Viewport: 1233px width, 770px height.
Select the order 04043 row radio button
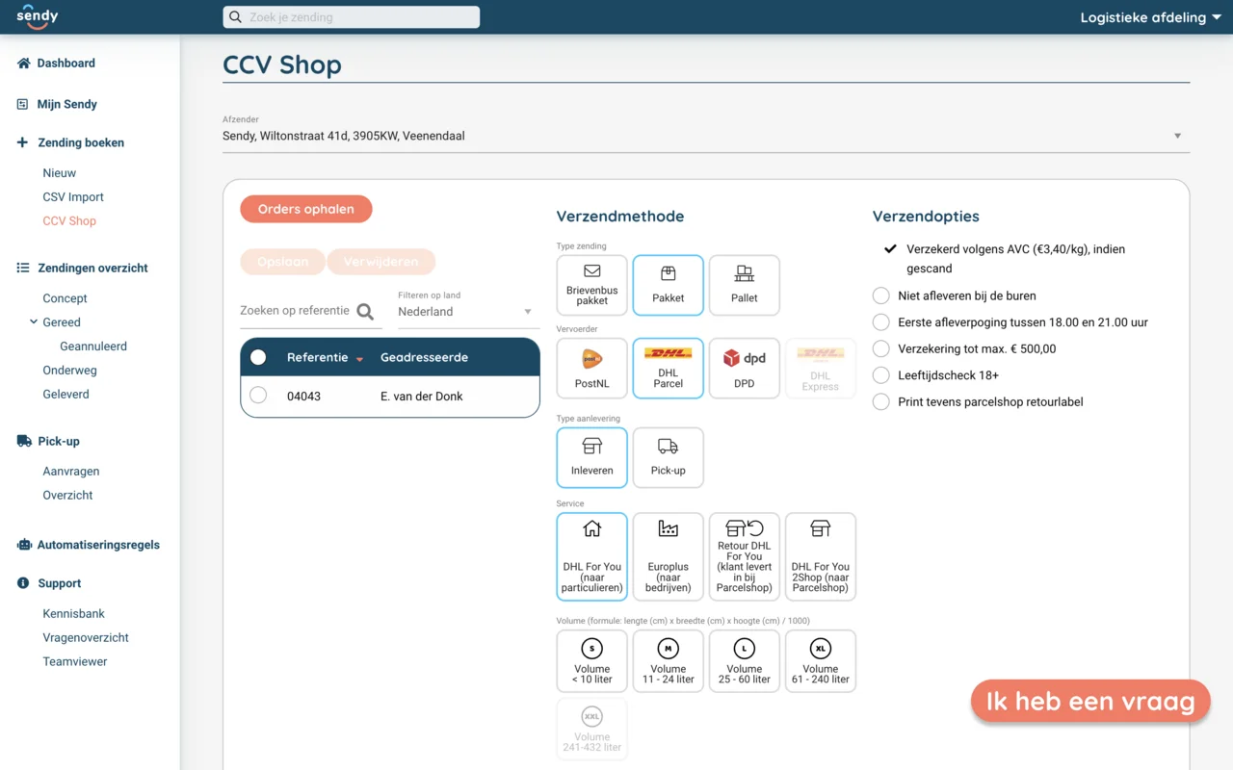click(258, 396)
